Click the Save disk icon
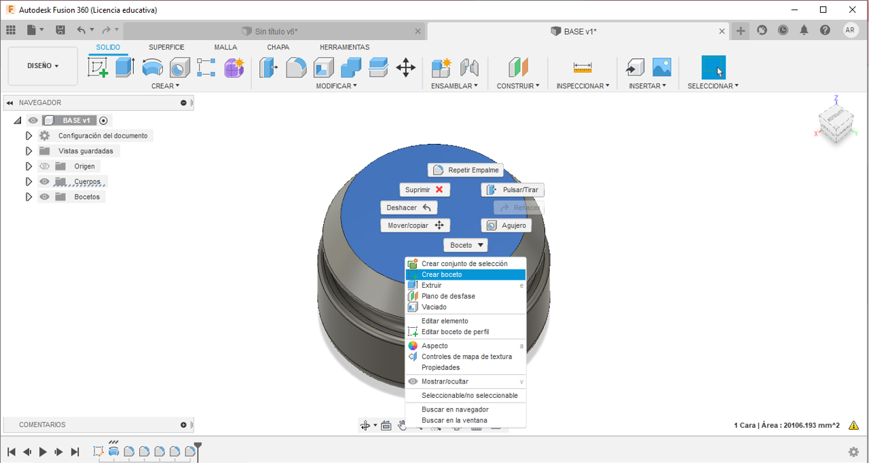869x463 pixels. pyautogui.click(x=60, y=30)
